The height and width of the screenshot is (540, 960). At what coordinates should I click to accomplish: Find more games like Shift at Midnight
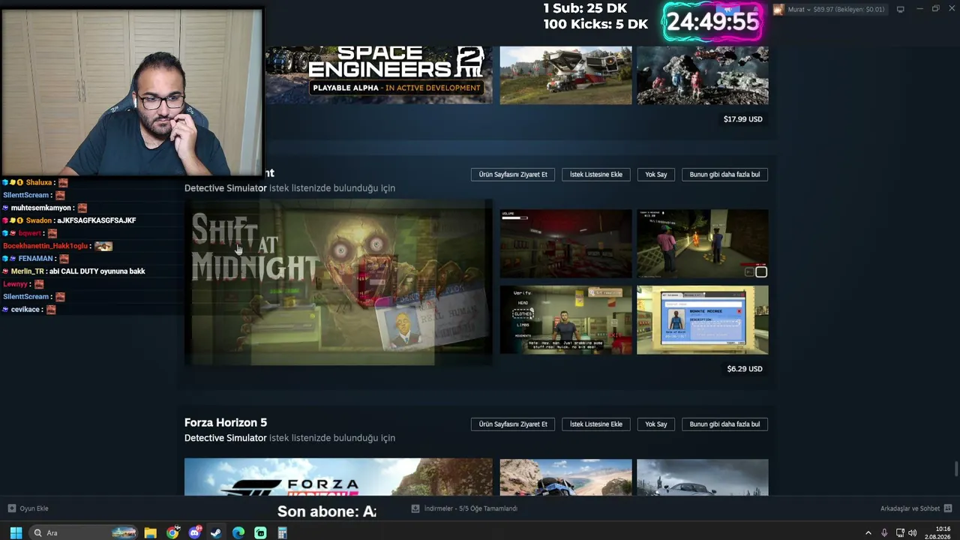point(724,175)
